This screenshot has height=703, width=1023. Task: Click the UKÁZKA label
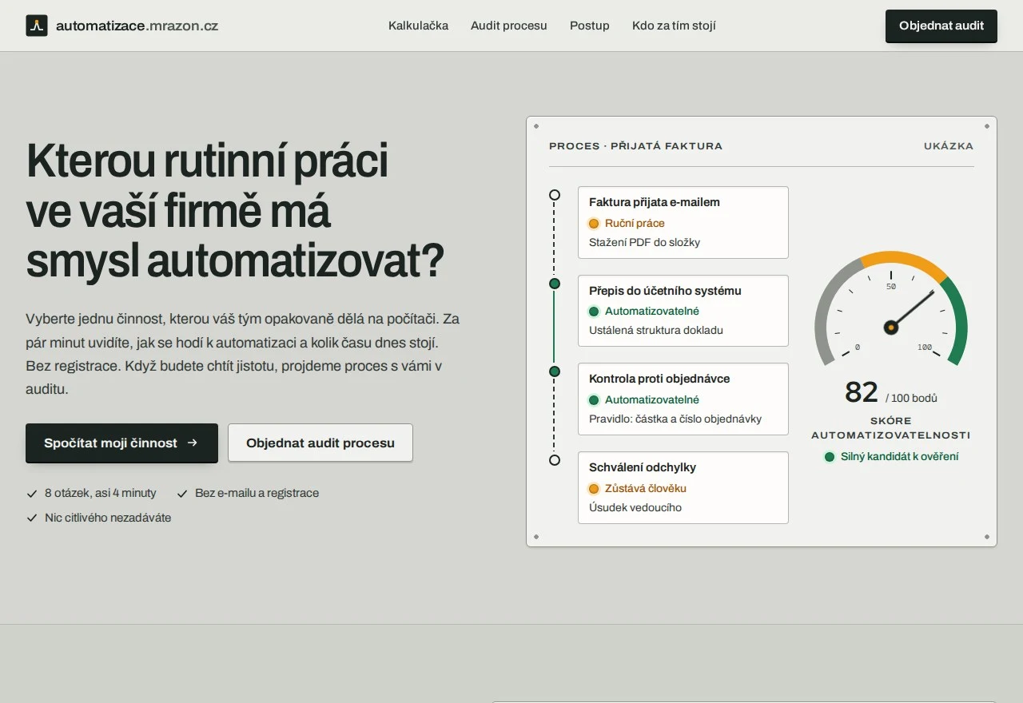pos(949,146)
